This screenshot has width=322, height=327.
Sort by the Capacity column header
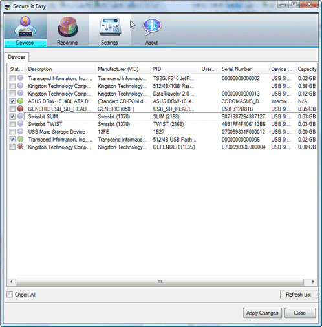(x=306, y=69)
